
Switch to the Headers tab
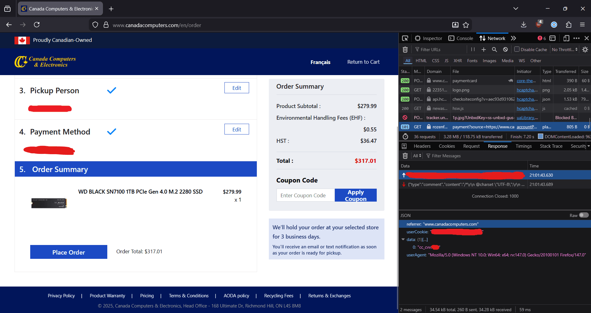click(422, 146)
